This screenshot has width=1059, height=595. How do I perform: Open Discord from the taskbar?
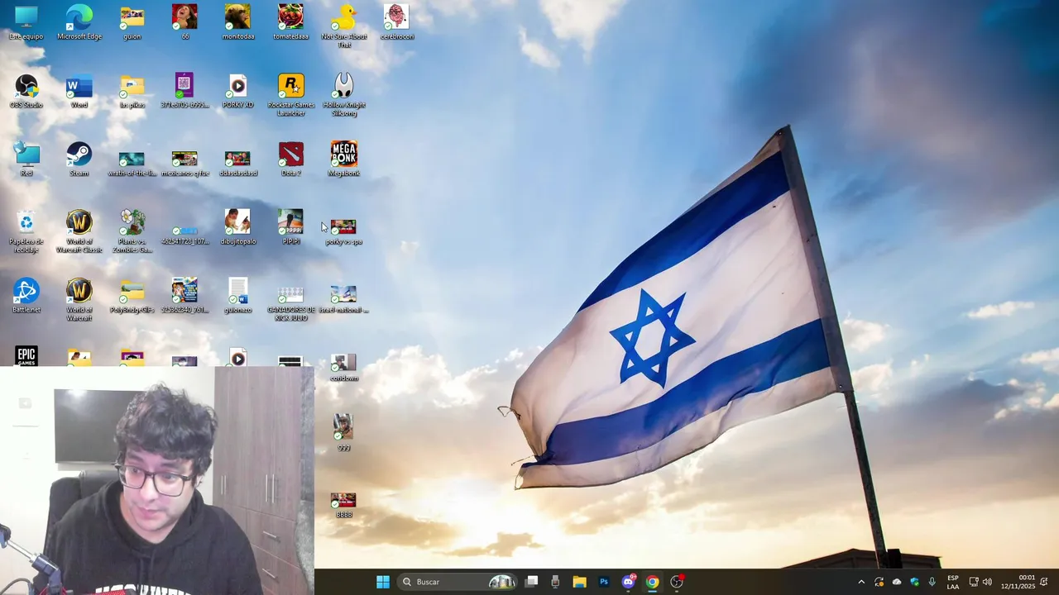628,582
